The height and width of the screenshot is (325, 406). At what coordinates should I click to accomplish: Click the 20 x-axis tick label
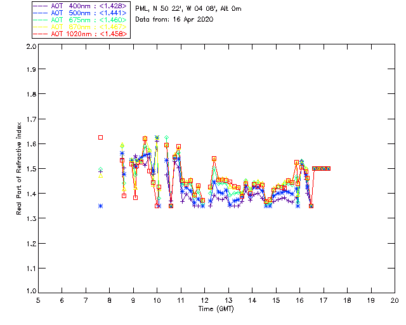[395, 300]
